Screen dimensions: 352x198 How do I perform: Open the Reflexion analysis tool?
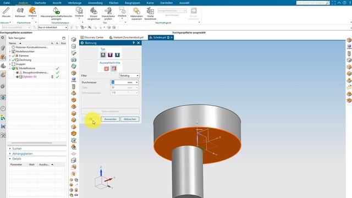(20, 12)
